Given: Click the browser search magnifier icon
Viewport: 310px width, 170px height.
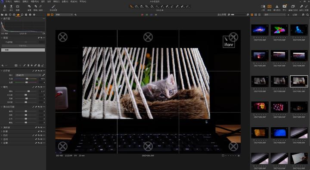Looking at the screenshot, I should 307,15.
